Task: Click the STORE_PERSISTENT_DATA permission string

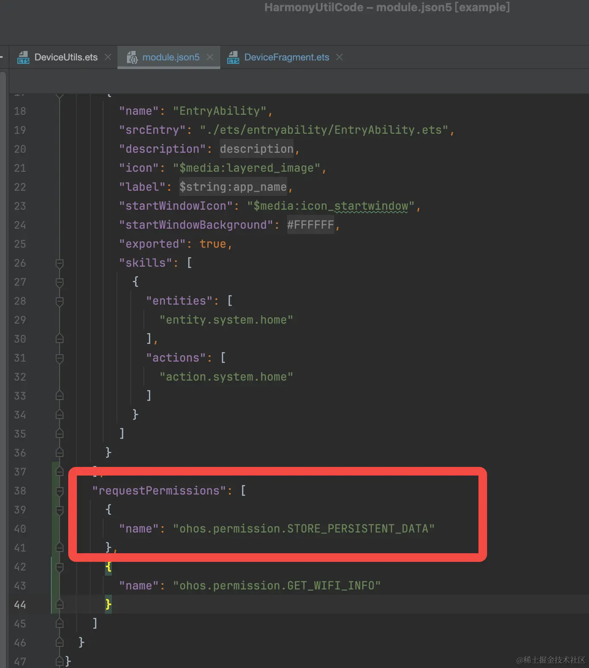Action: 304,529
